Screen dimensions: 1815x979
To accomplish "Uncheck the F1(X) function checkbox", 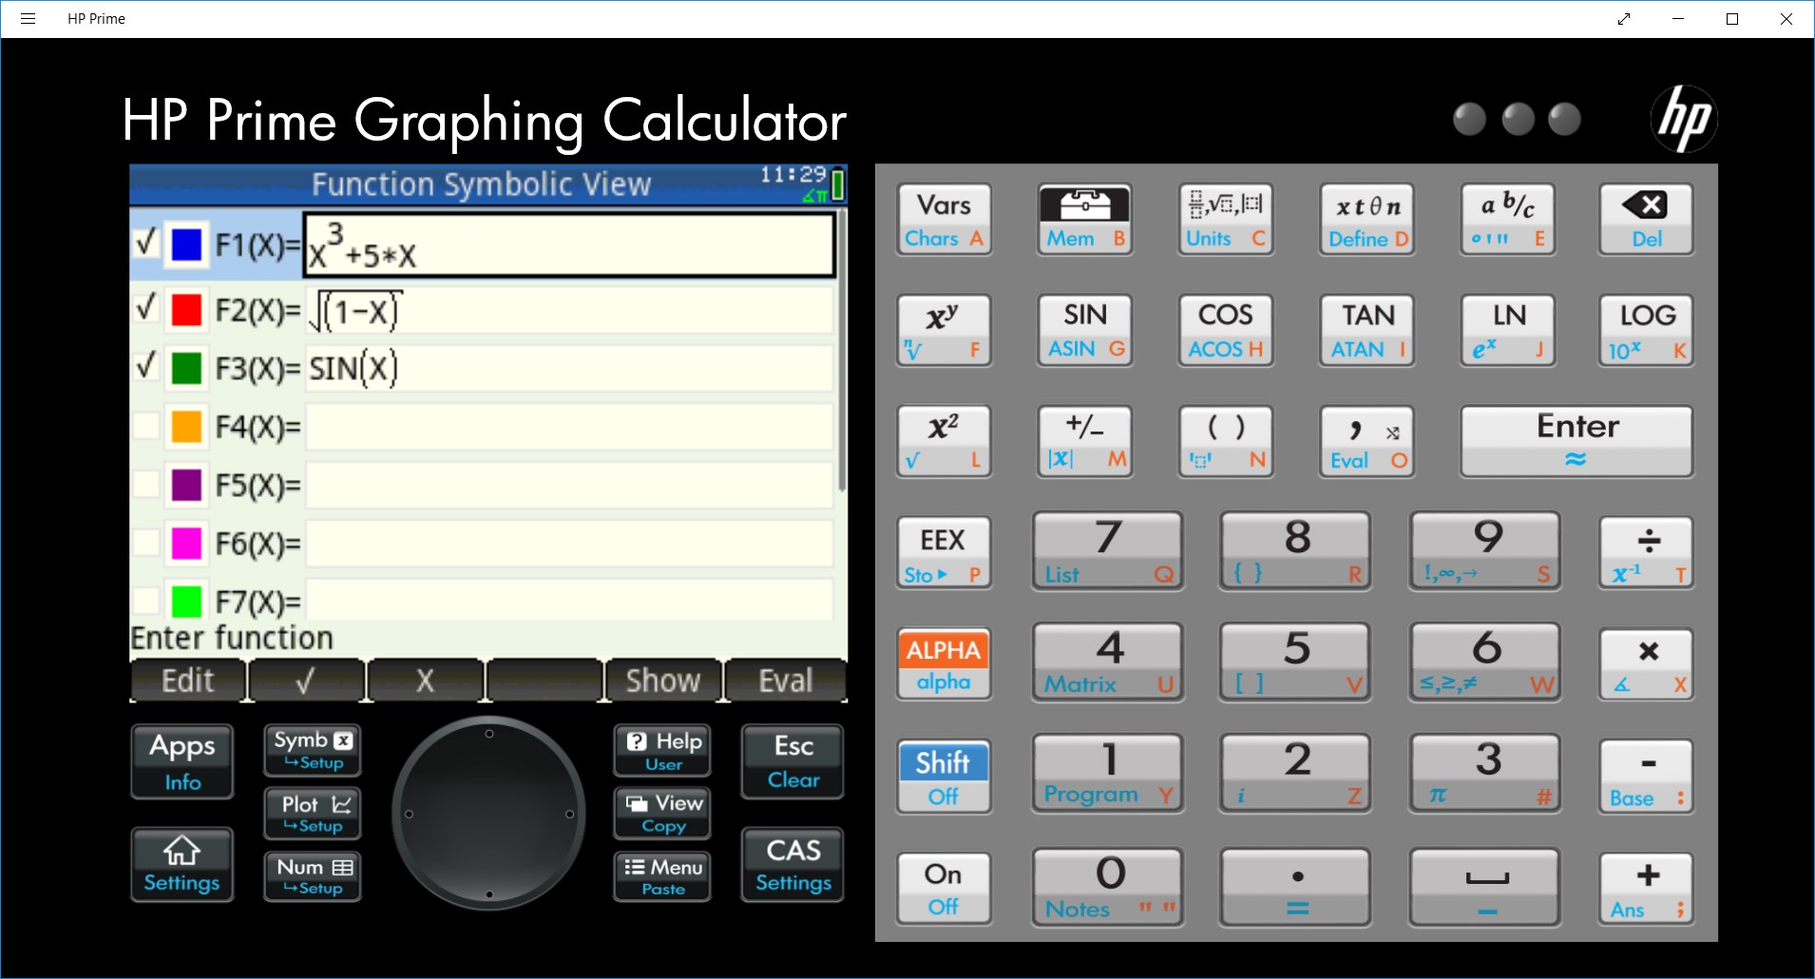I will [146, 243].
